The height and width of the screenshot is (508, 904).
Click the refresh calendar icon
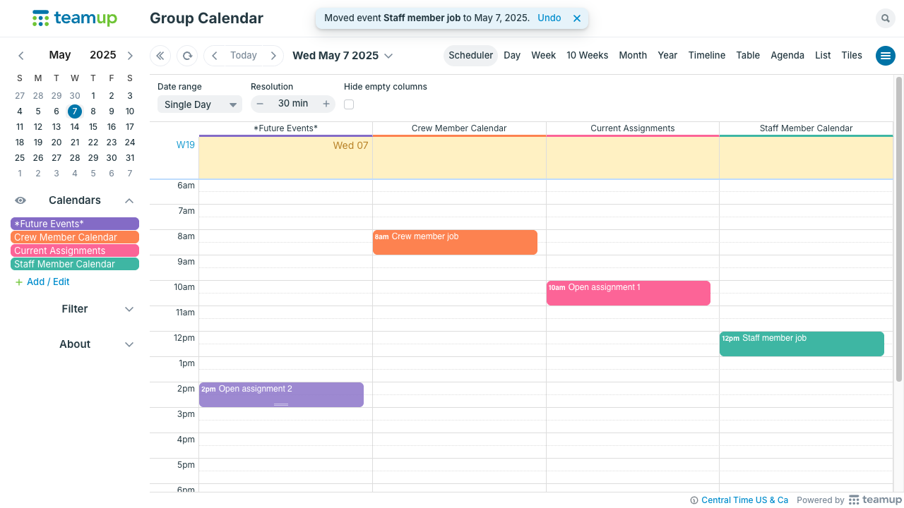pyautogui.click(x=187, y=56)
